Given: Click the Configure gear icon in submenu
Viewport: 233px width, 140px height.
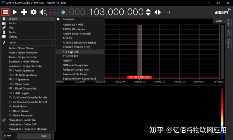Looking at the screenshot, I should click(58, 19).
